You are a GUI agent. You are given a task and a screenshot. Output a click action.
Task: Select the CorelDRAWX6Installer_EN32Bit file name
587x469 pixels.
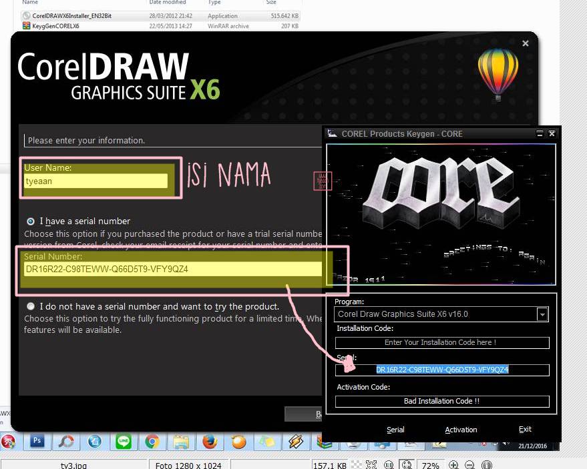click(71, 16)
